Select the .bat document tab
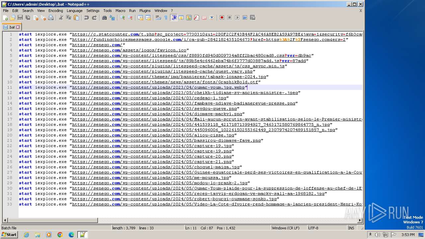425x239 pixels. point(12,27)
